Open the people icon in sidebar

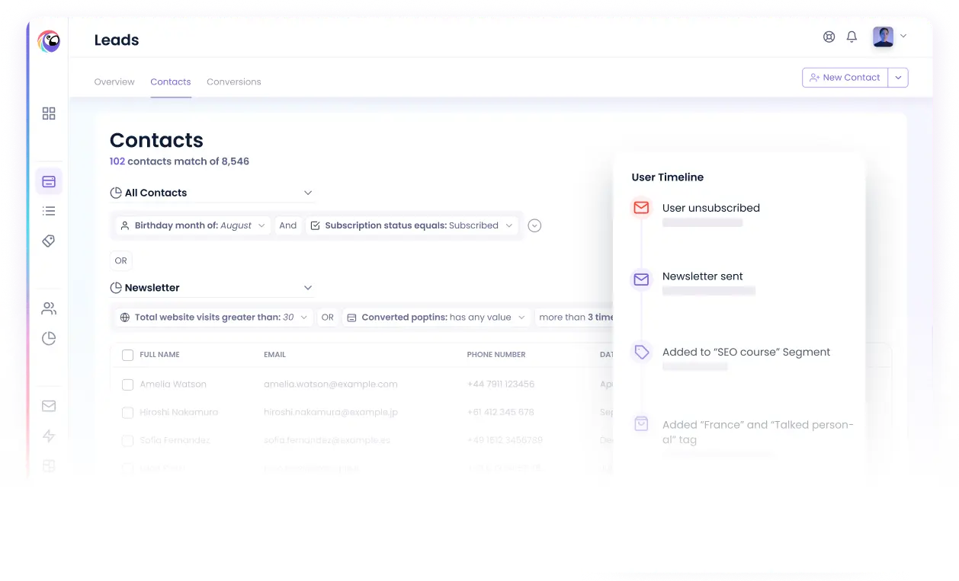(x=49, y=308)
